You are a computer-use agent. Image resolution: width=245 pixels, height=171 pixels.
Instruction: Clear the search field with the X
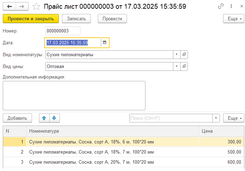(216, 118)
